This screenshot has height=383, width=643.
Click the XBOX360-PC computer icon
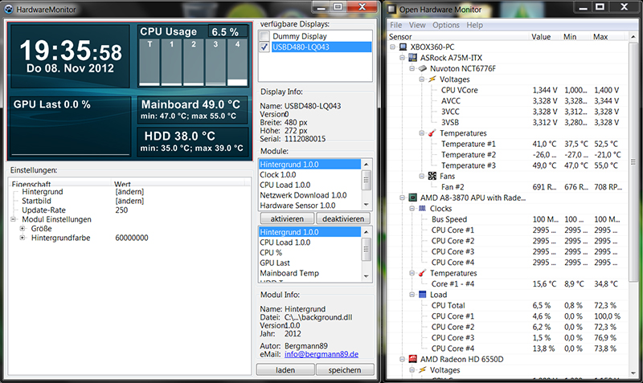point(403,47)
